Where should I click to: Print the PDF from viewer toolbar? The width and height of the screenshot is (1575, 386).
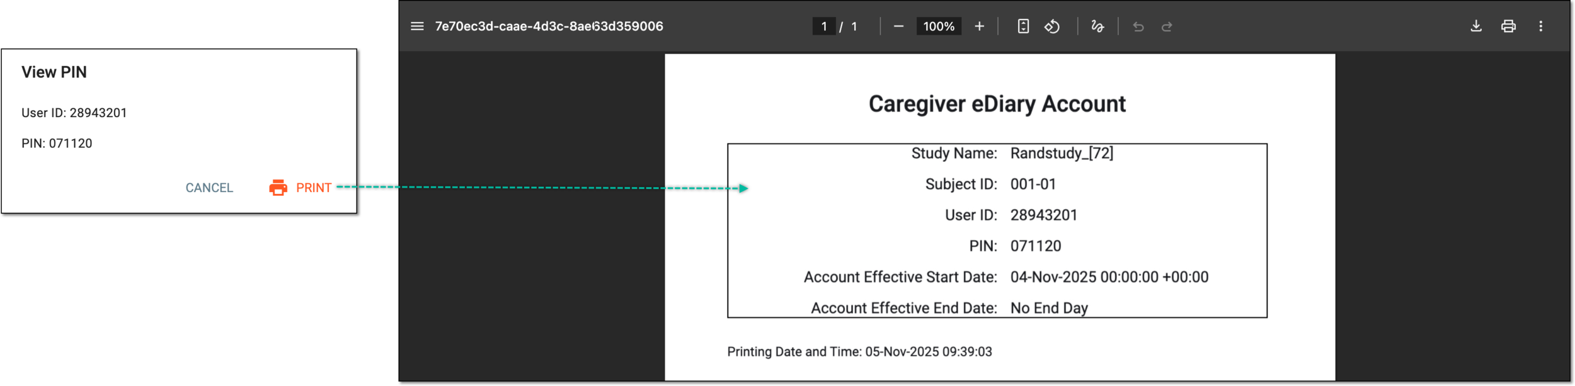coord(1508,26)
